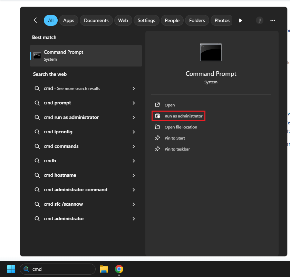Switch to the Apps filter tab
This screenshot has height=277, width=290.
[68, 20]
